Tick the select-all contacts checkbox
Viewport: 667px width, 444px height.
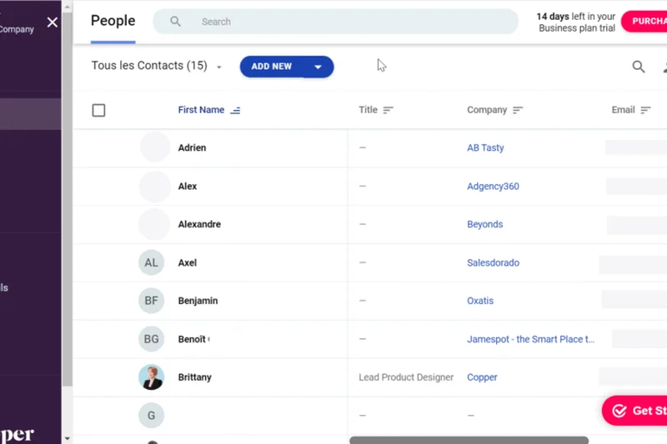[x=98, y=110]
